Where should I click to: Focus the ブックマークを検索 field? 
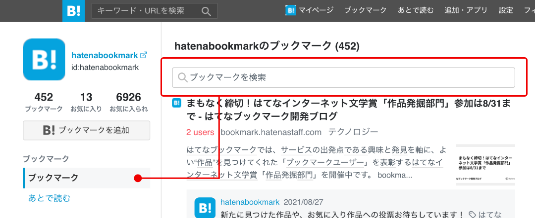[x=343, y=78]
